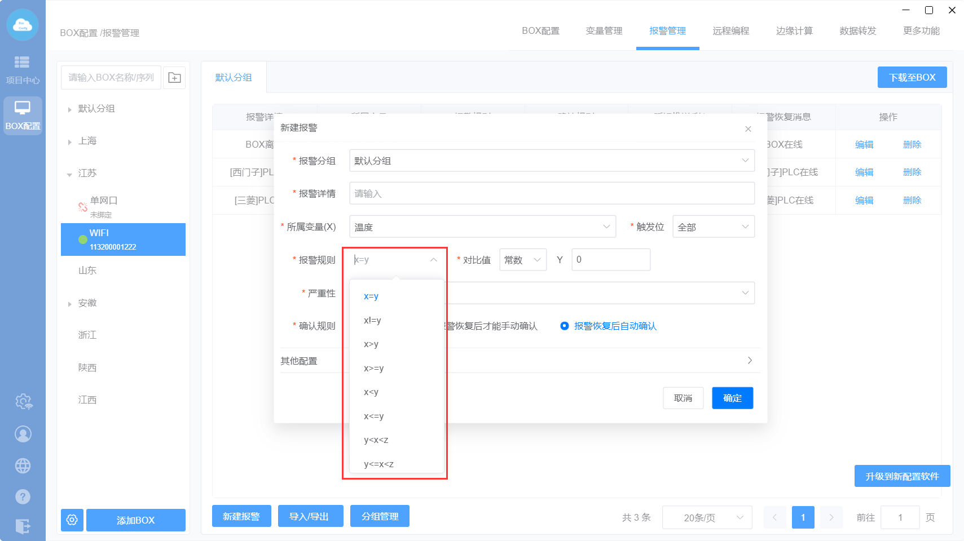964x541 pixels.
Task: Open the user account icon in sidebar
Action: click(23, 434)
